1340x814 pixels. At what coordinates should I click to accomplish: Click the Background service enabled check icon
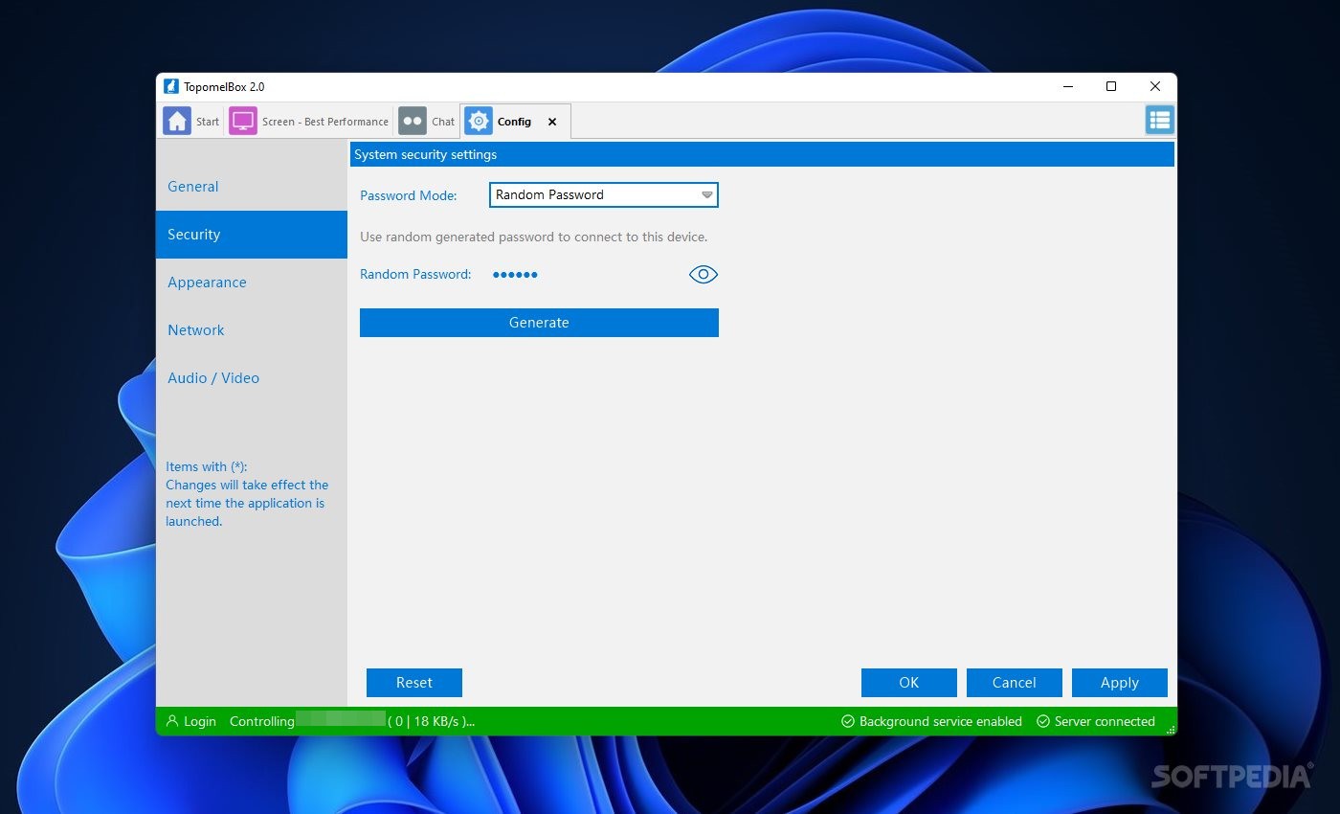click(847, 721)
